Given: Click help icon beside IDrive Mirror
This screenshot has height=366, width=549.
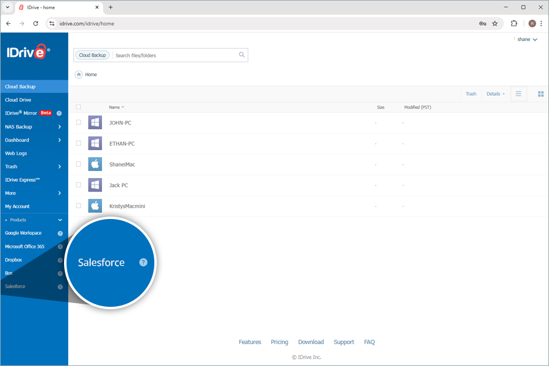Looking at the screenshot, I should 59,113.
